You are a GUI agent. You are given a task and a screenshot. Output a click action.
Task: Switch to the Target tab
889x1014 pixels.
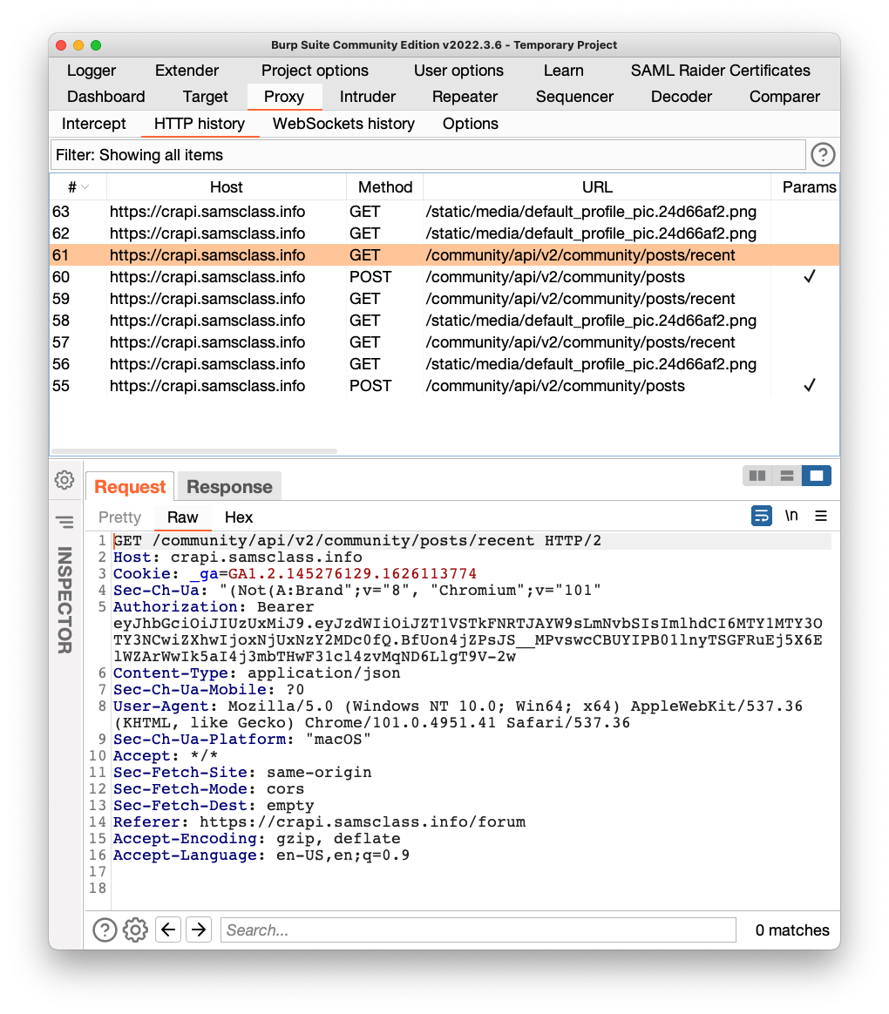[205, 97]
